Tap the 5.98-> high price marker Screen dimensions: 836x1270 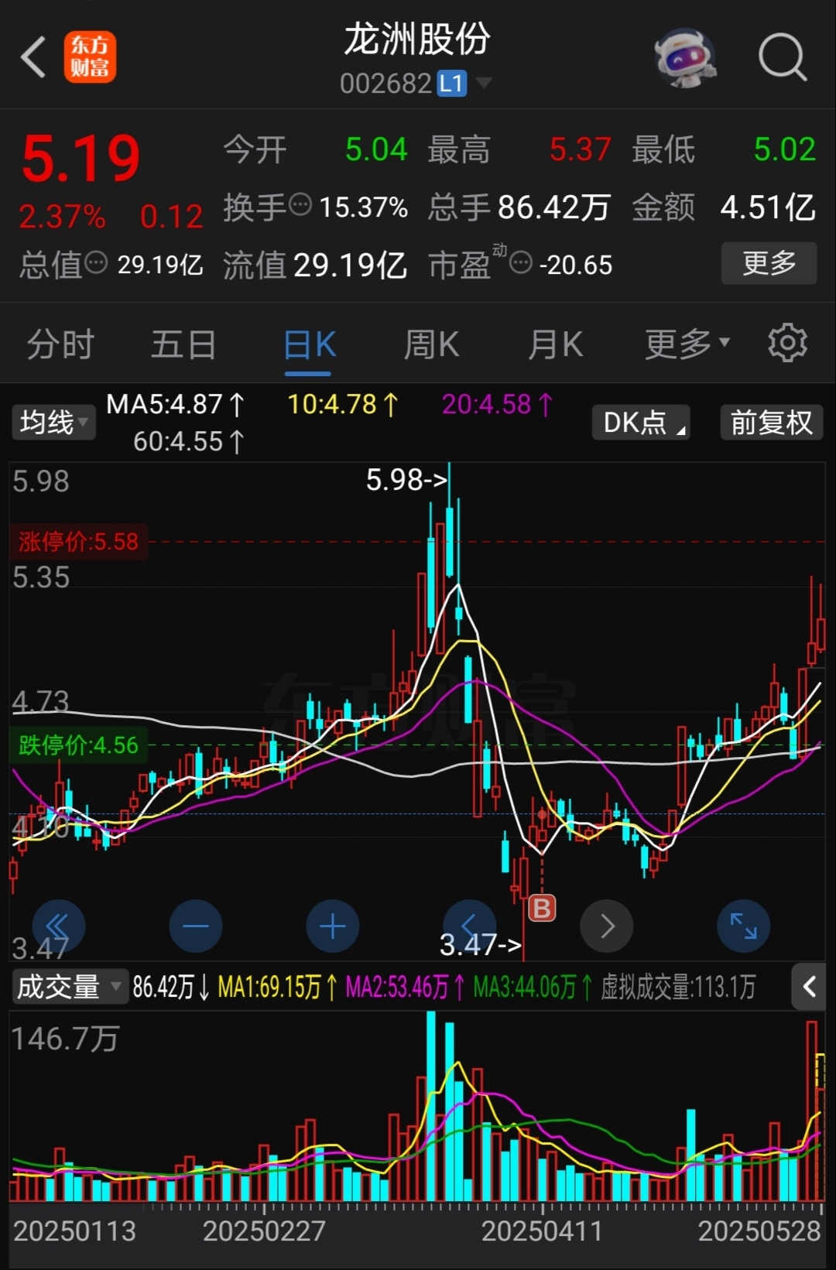(406, 480)
